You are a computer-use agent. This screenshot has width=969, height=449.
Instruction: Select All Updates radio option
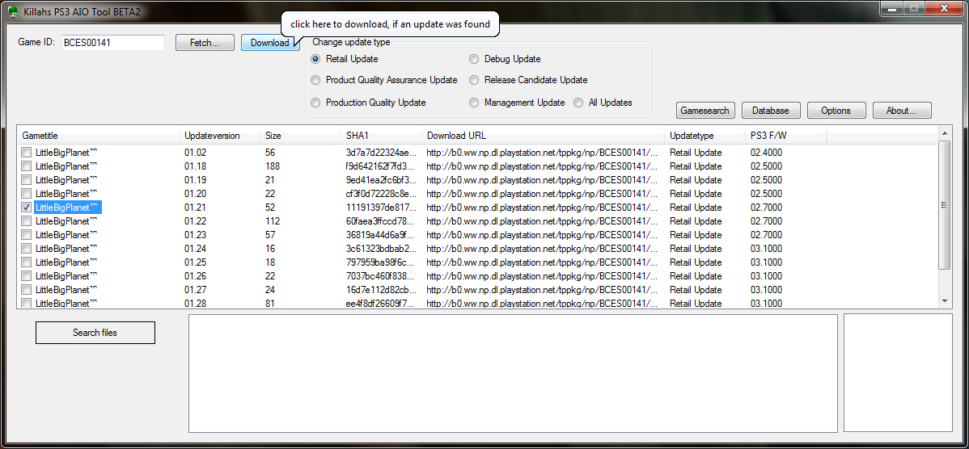point(603,103)
